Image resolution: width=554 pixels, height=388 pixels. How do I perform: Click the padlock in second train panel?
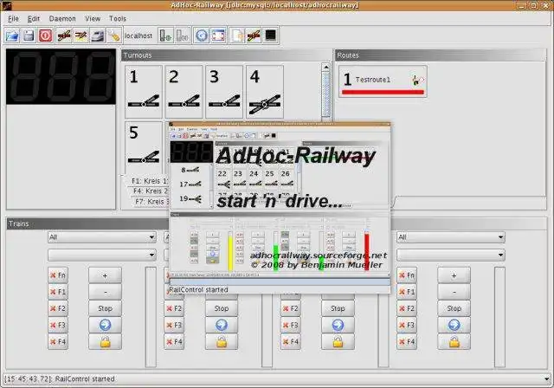coord(222,342)
